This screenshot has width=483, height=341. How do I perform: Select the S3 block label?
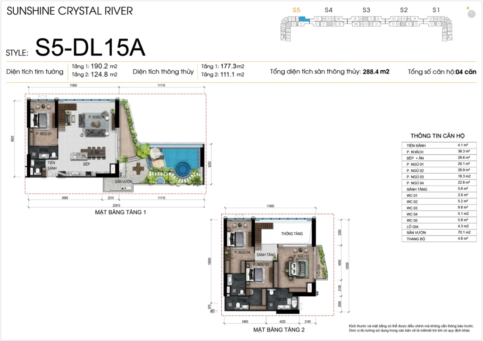pos(366,9)
